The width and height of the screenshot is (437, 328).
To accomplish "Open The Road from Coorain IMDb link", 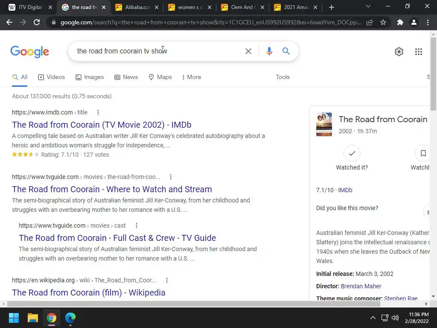I will 102,125.
